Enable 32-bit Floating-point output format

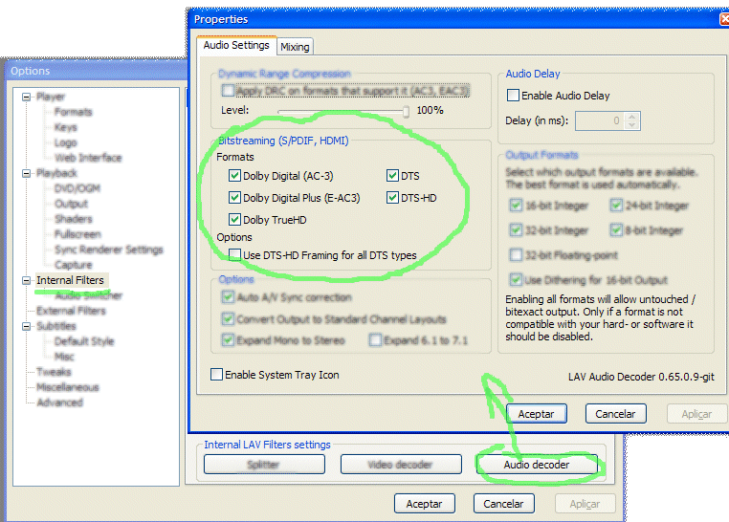point(516,254)
